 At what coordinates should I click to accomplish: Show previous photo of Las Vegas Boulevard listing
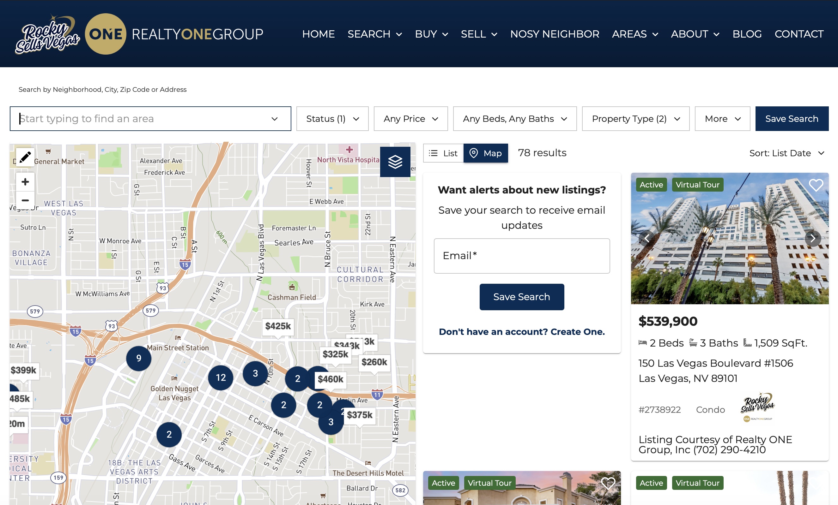[x=647, y=238]
